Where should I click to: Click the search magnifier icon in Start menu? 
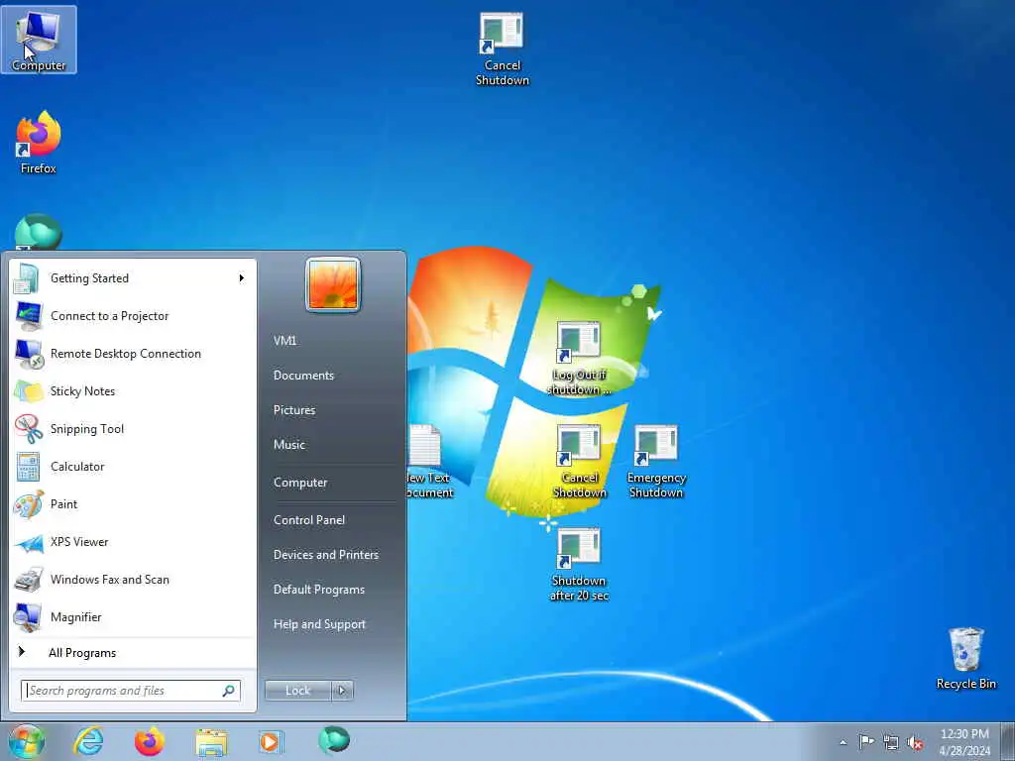pyautogui.click(x=229, y=691)
